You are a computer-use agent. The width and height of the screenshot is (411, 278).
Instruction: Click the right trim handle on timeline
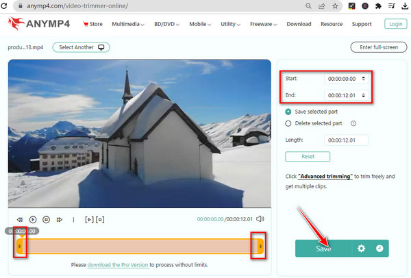[260, 247]
